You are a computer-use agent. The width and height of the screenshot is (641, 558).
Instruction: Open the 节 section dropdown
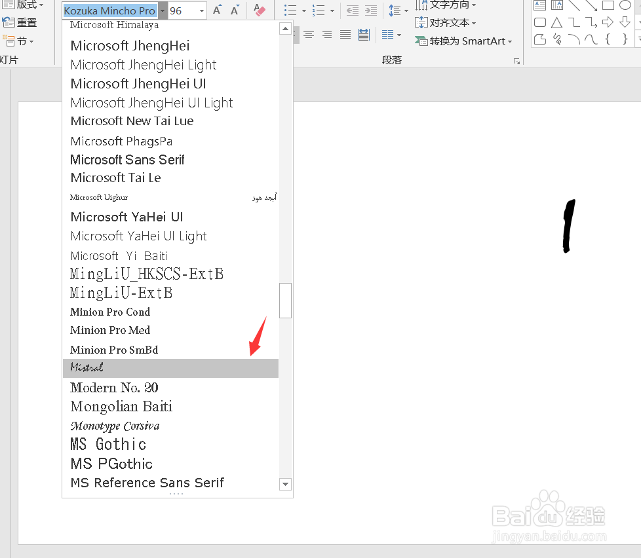(x=18, y=41)
